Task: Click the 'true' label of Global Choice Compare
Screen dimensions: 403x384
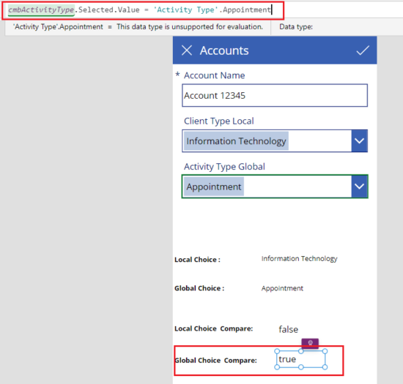Action: pos(287,359)
